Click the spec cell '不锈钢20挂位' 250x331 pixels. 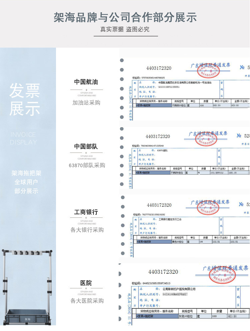point(179,105)
